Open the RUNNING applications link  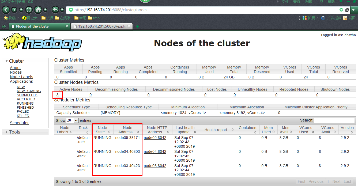[25, 104]
